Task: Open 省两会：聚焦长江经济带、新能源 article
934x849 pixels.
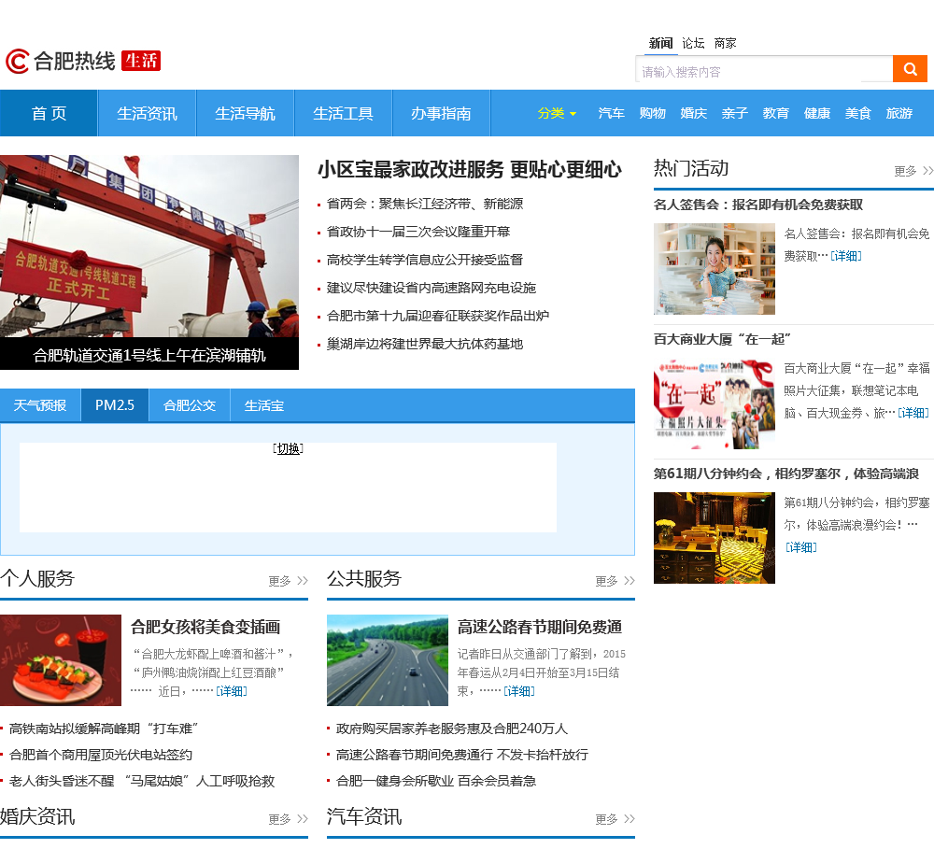Action: click(425, 204)
